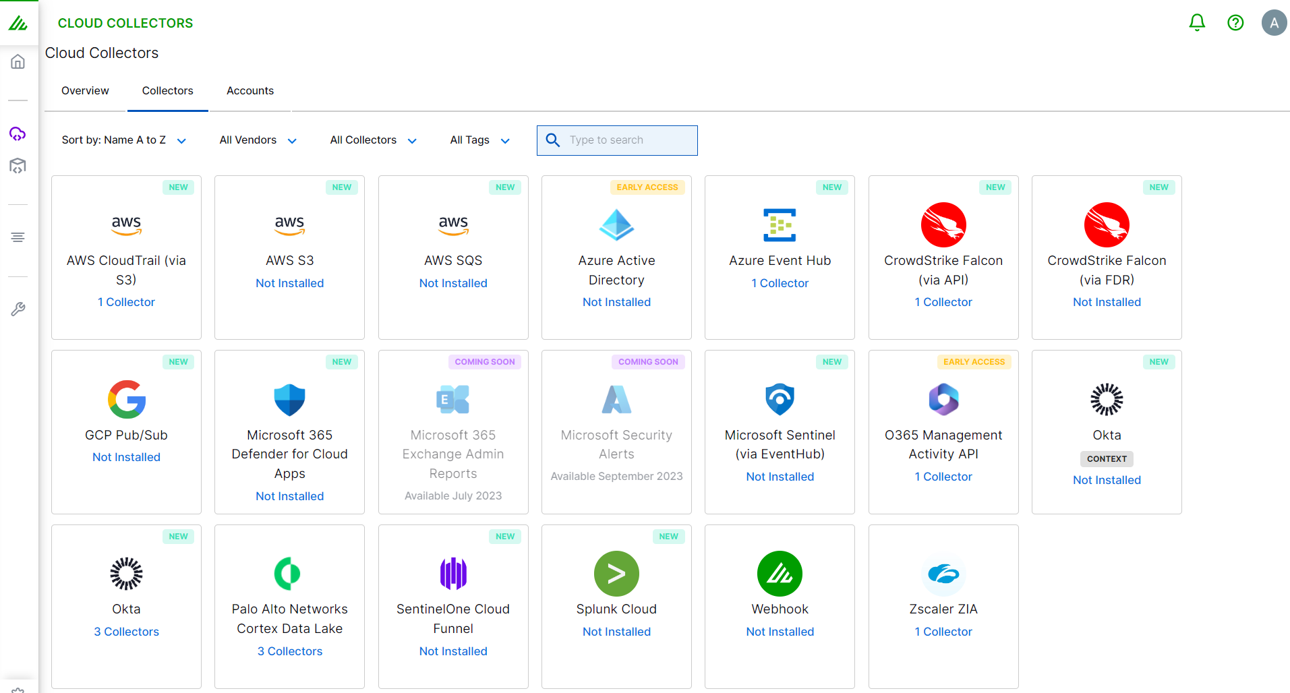1290x693 pixels.
Task: Click the CONTEXT tag on Okta card
Action: tap(1107, 458)
